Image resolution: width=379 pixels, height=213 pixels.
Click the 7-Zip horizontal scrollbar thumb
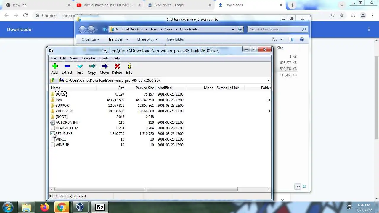146,189
